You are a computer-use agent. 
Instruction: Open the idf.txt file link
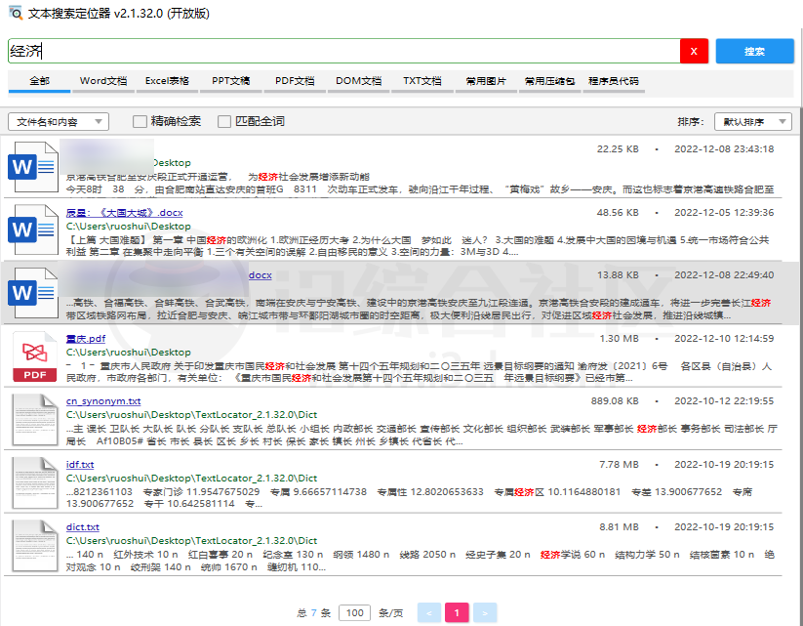point(80,465)
